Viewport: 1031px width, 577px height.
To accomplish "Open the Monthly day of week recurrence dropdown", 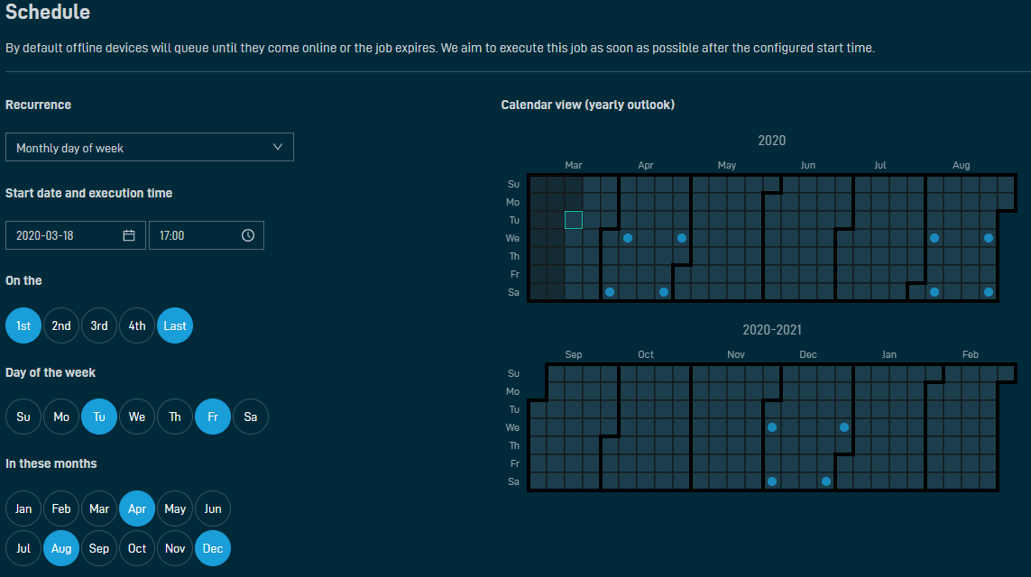I will pos(149,147).
